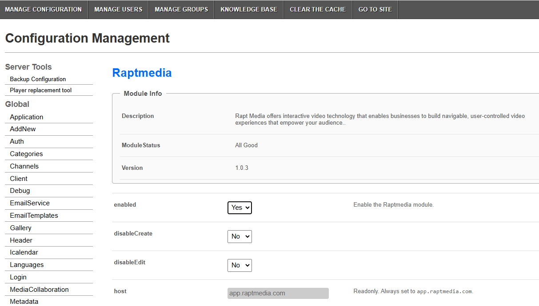Click the enabled setting label
This screenshot has height=306, width=539.
(x=125, y=205)
